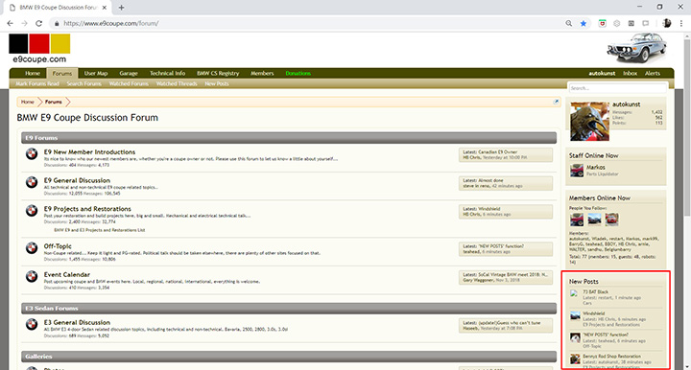Click BMW roundel beside E9 General Discussion
The height and width of the screenshot is (370, 691).
coord(32,182)
